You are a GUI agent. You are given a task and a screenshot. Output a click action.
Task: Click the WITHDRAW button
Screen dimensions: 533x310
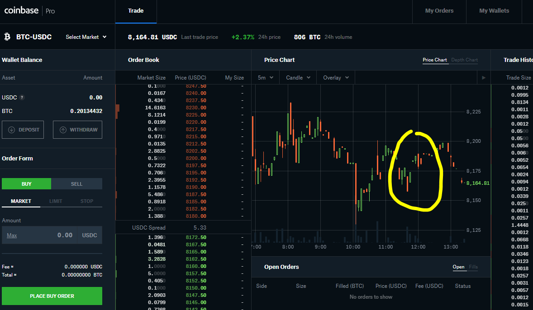(x=77, y=130)
